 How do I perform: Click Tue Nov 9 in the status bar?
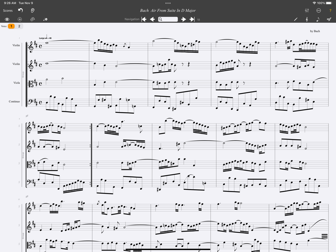point(25,3)
